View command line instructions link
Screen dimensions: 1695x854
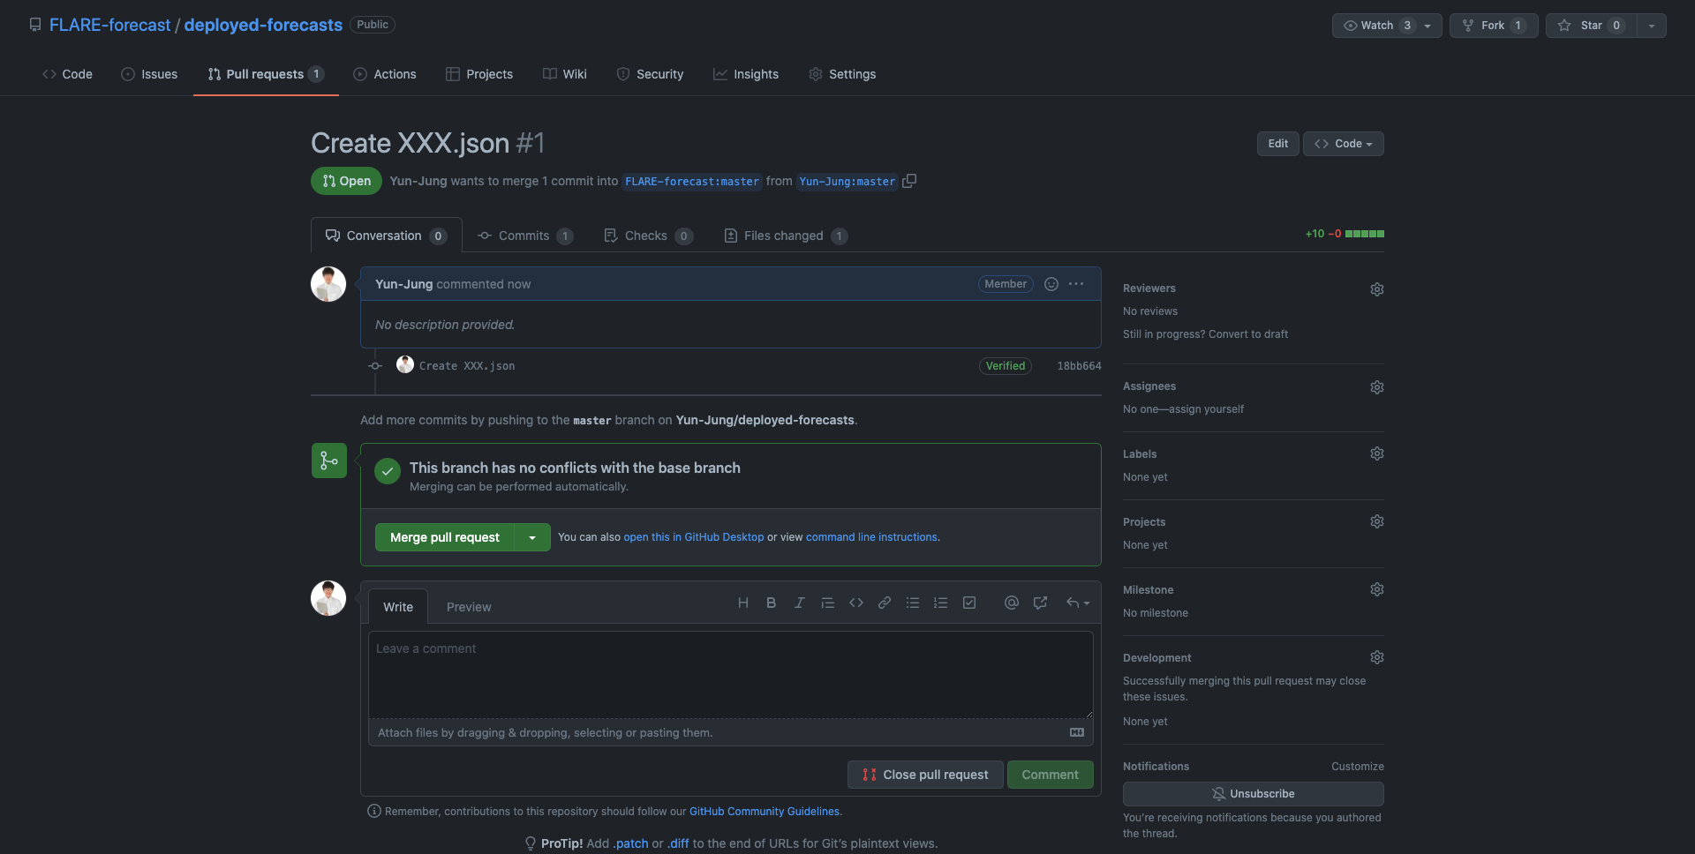[871, 537]
